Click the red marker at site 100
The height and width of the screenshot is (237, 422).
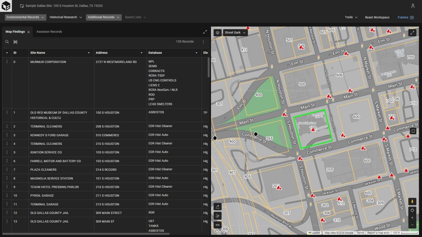click(x=313, y=129)
